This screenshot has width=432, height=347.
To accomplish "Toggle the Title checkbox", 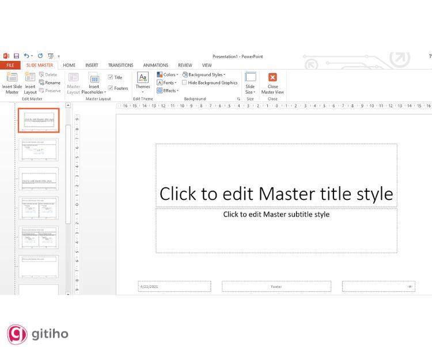I will [x=111, y=77].
